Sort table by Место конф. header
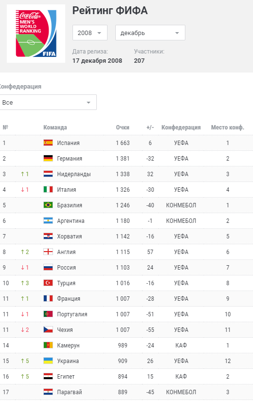 (227, 128)
